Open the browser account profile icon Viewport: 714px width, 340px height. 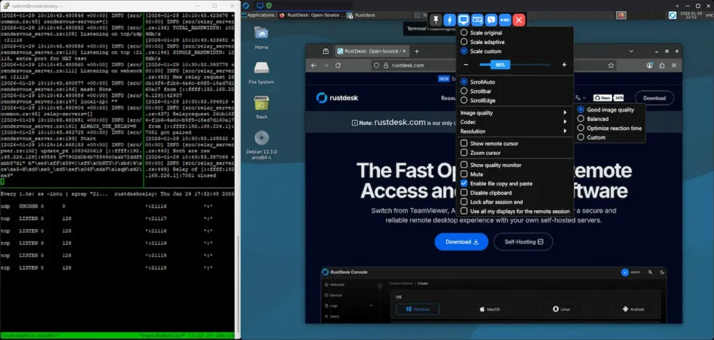click(651, 65)
